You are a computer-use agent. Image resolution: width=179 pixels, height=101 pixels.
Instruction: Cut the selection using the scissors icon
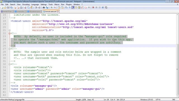(x=25, y=8)
